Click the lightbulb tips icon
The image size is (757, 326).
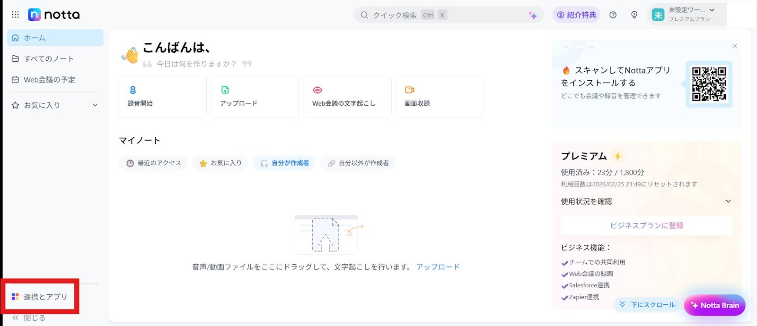click(x=634, y=15)
